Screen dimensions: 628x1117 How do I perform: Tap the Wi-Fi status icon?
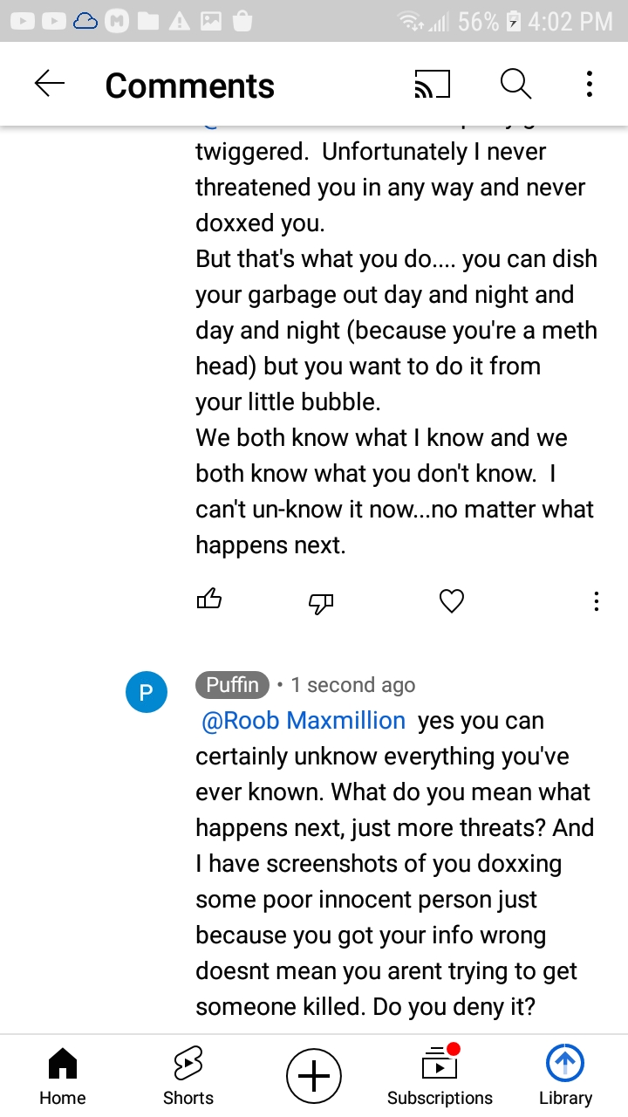click(411, 22)
